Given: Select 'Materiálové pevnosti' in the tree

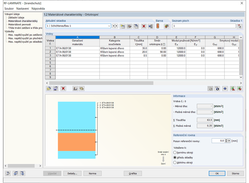Looking at the screenshot, I should tap(20, 25).
